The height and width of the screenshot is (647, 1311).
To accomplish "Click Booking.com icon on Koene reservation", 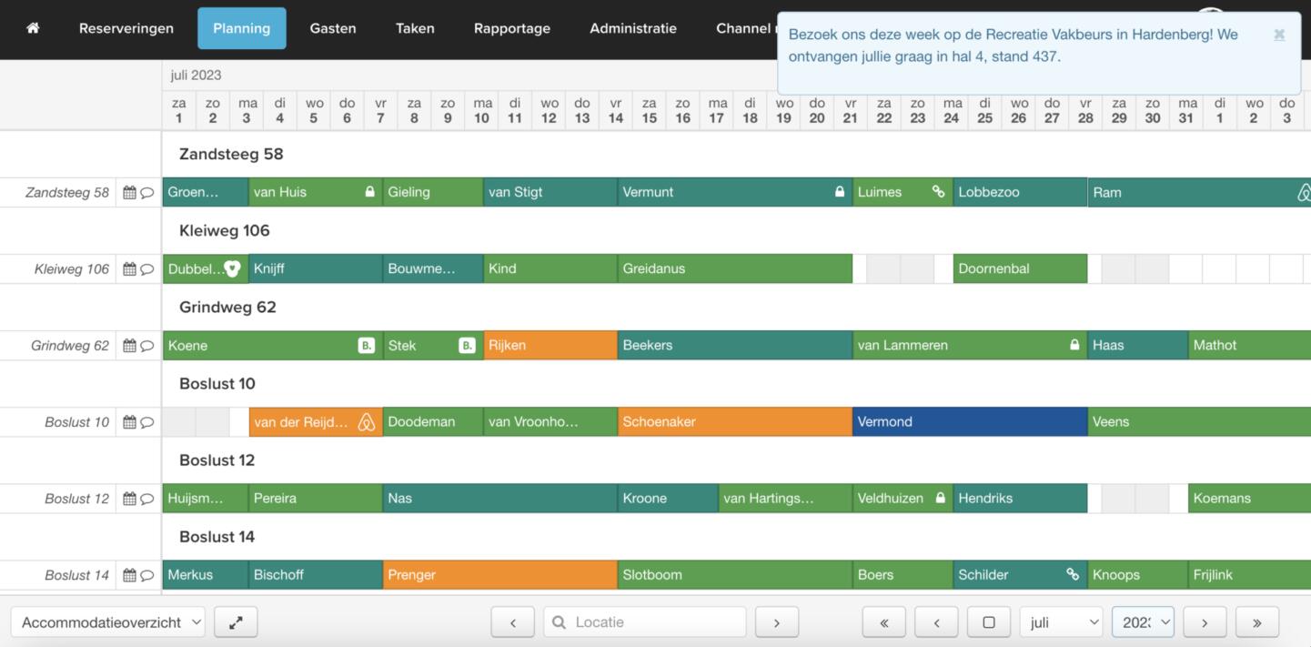I will tap(366, 346).
